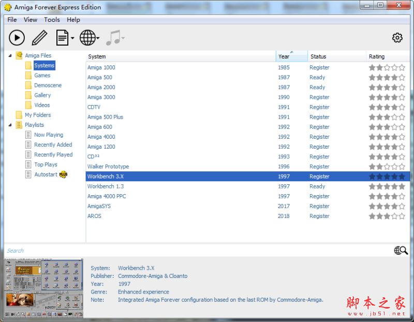The image size is (414, 322).
Task: Click the Workbench 1.3 star rating
Action: (x=387, y=186)
